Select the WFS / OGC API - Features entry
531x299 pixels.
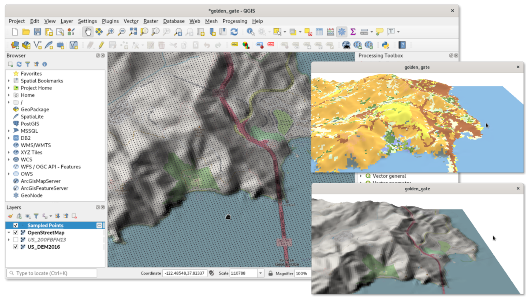click(x=50, y=167)
